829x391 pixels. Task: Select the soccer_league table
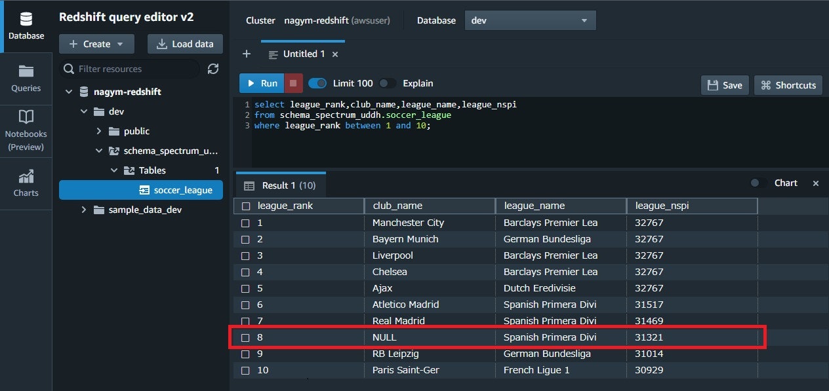(140, 190)
